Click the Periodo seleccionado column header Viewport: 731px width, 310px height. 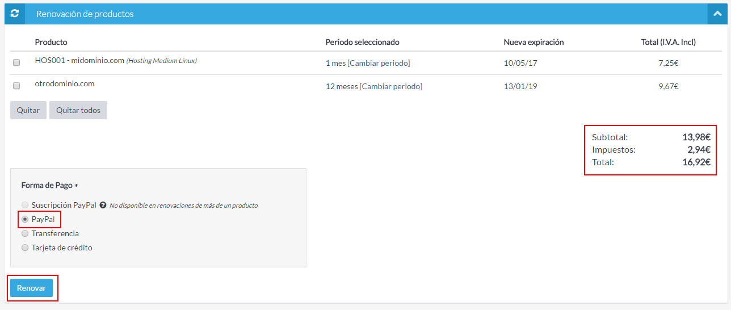point(362,42)
